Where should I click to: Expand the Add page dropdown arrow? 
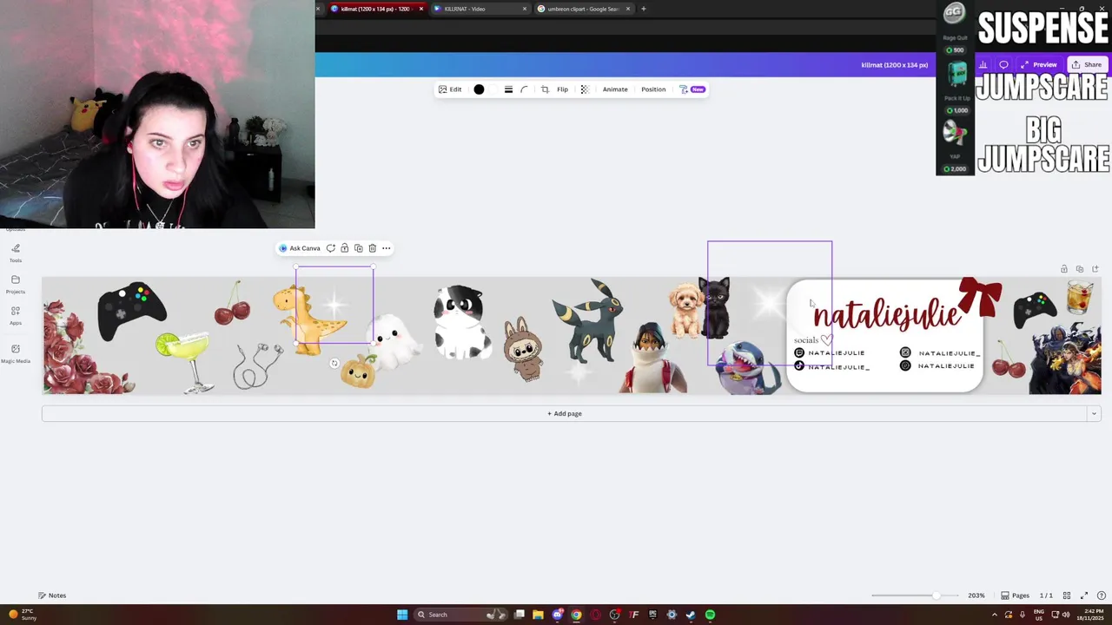click(1094, 413)
